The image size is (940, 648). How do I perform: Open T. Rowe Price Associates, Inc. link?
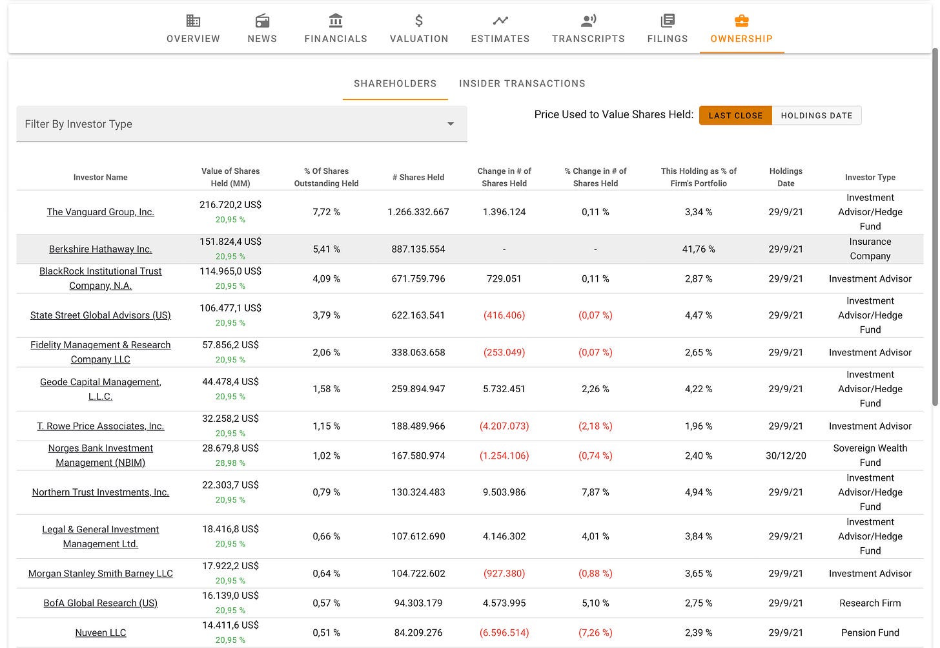[101, 426]
